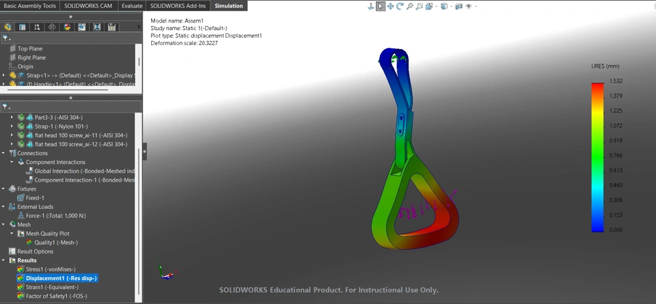Click the Hide/Show Items eye icon
This screenshot has height=304, width=656.
469,6
